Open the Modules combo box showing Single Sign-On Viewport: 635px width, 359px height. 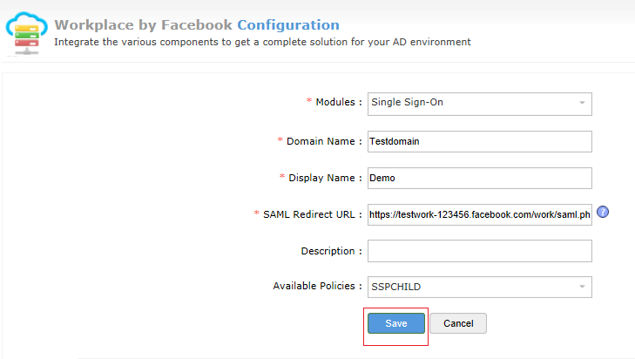point(470,103)
